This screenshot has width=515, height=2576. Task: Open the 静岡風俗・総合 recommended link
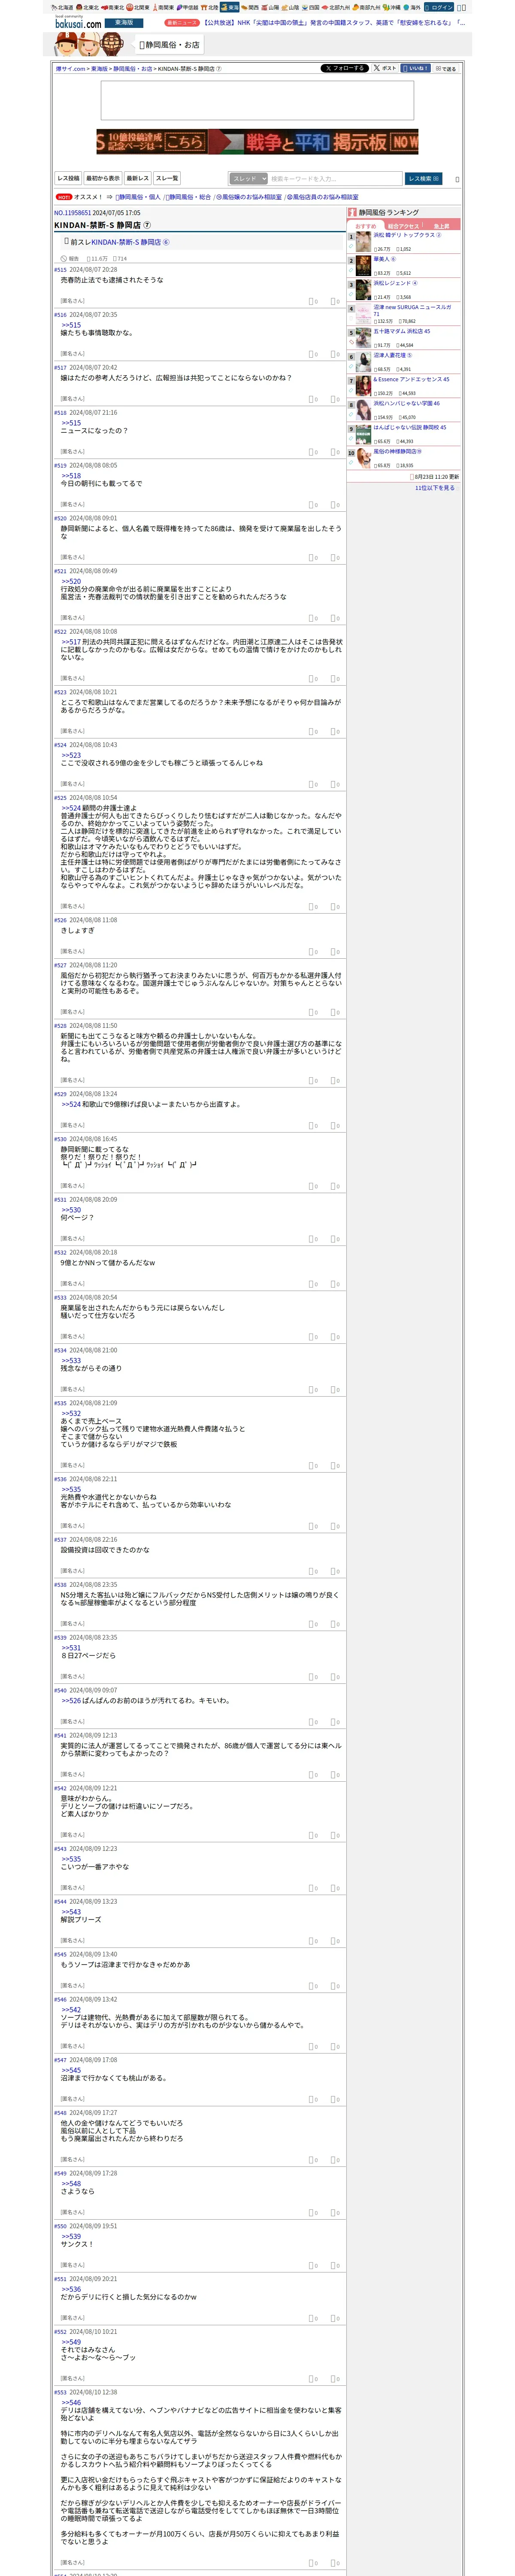coord(188,197)
